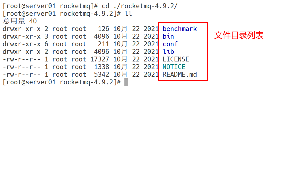
Task: Click the 5342 file size value
Action: (x=102, y=75)
